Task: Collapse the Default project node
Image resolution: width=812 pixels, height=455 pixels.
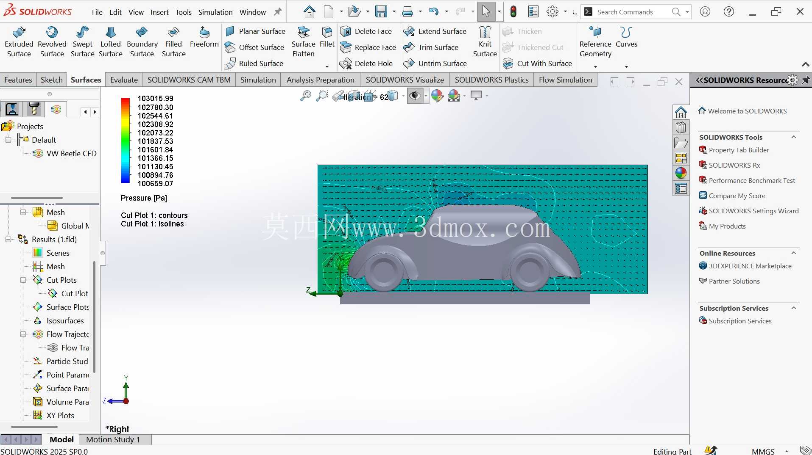Action: coord(8,140)
